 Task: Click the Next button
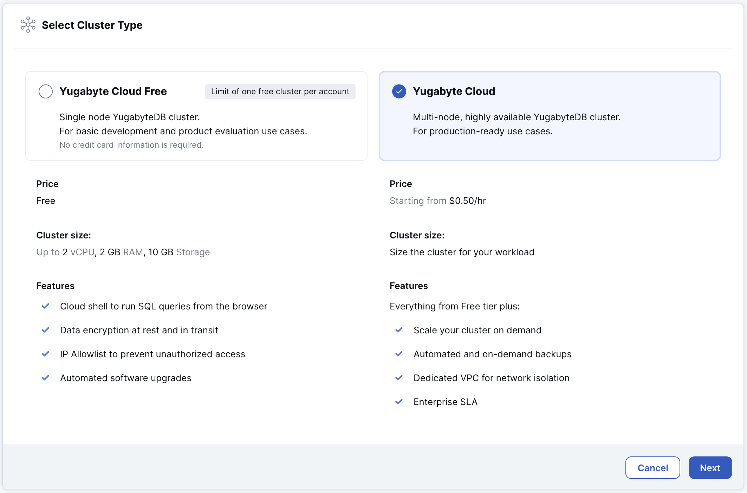pos(710,468)
